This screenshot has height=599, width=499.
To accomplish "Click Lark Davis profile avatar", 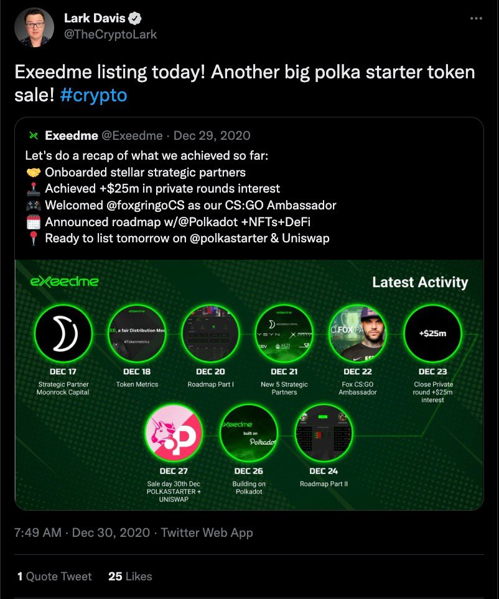I will pyautogui.click(x=34, y=27).
